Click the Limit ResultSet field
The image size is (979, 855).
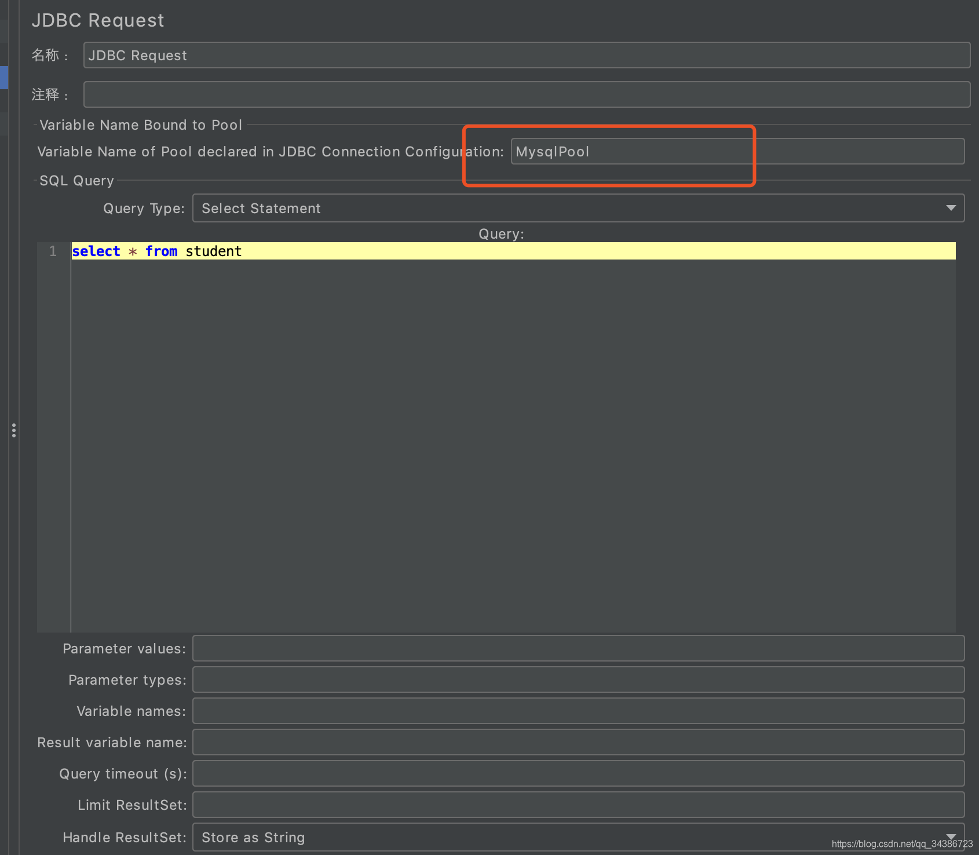click(578, 805)
